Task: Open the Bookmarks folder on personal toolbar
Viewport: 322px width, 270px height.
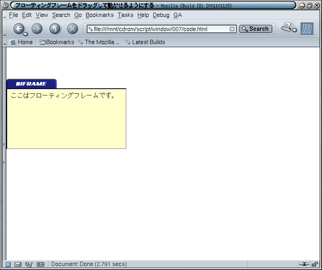Action: pyautogui.click(x=57, y=42)
